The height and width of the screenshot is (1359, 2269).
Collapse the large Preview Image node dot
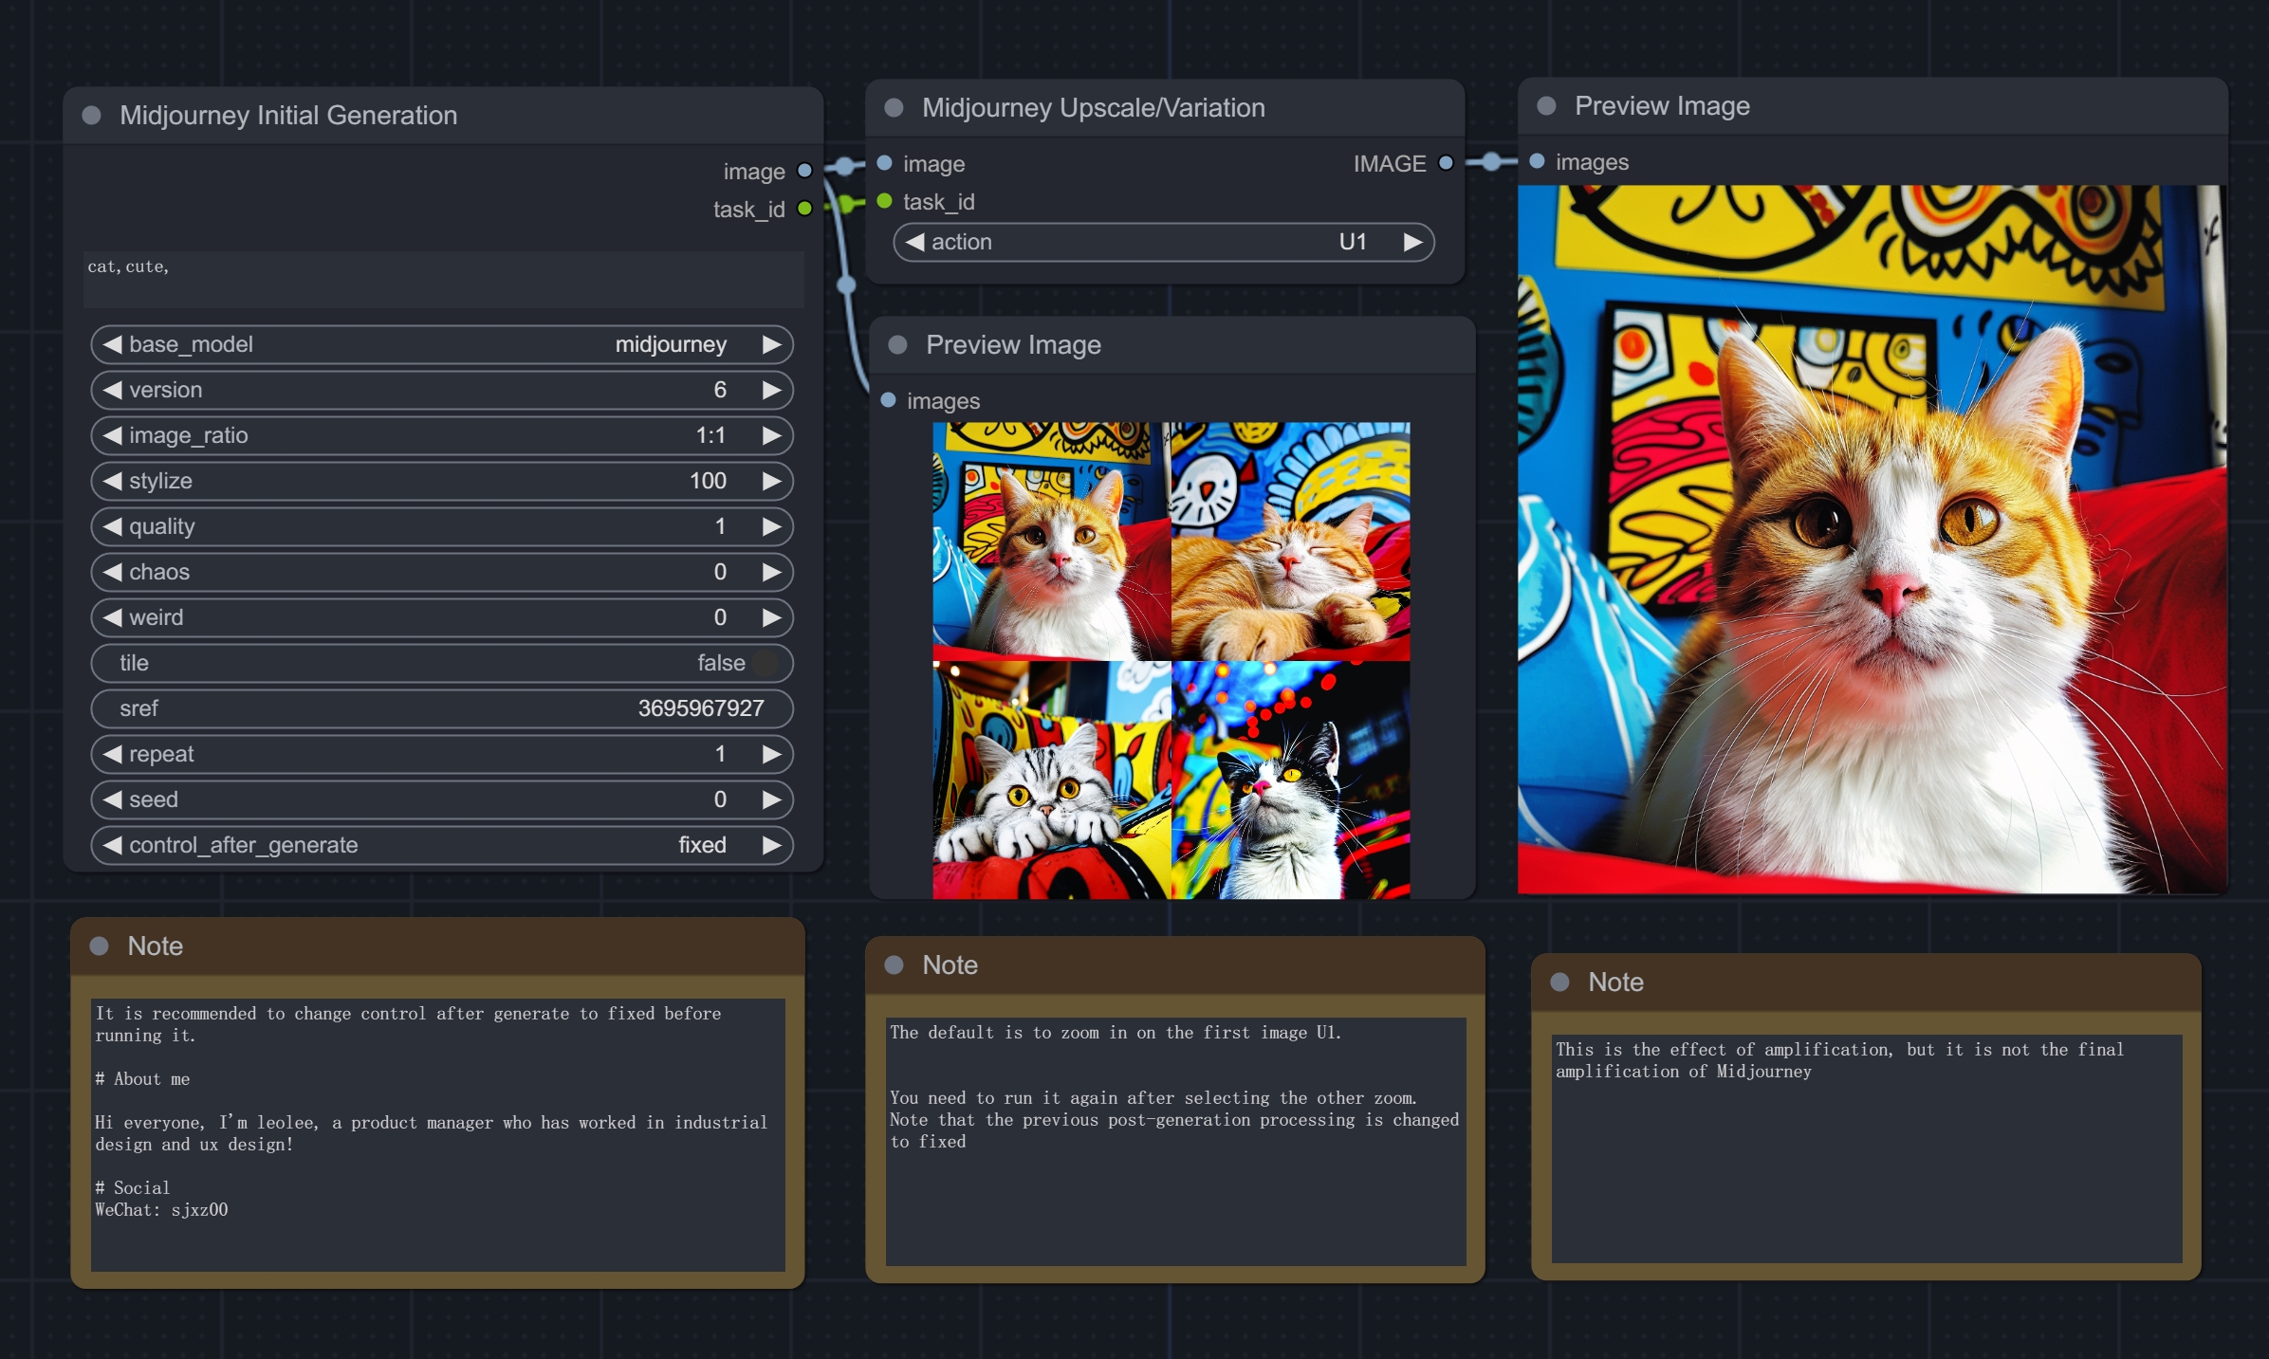pyautogui.click(x=1546, y=105)
